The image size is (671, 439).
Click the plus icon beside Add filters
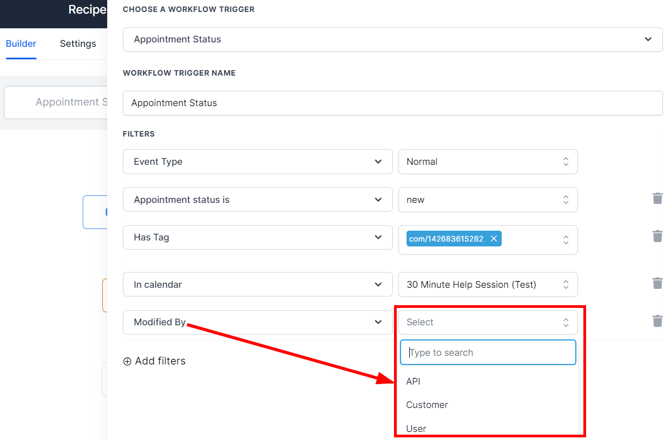coord(127,361)
